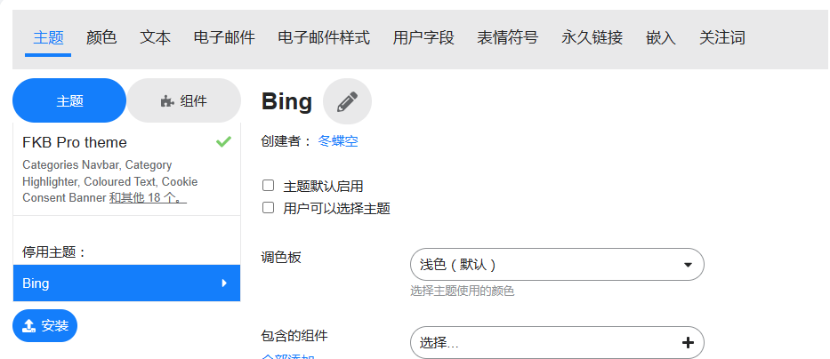Viewport: 830px width, 359px height.
Task: Select the 表情符号 tab
Action: [507, 37]
